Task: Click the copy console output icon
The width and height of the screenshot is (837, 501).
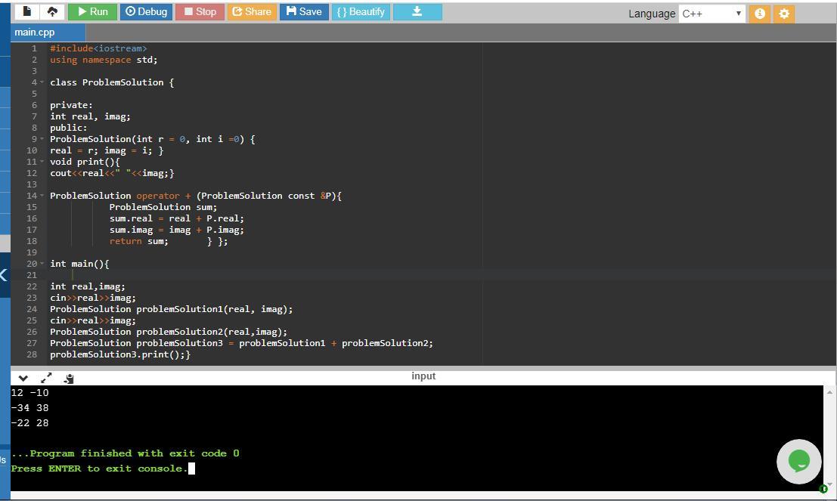Action: click(69, 378)
